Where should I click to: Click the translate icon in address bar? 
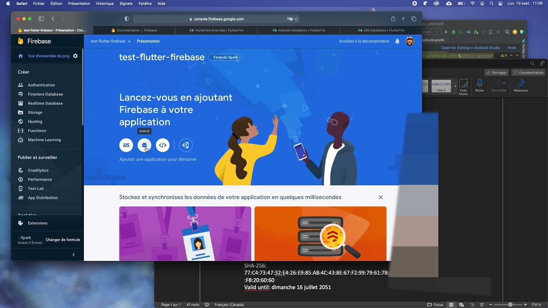point(289,19)
